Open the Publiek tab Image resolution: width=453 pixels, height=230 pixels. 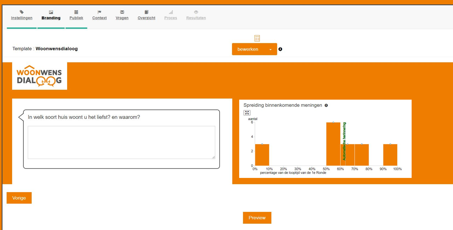pyautogui.click(x=76, y=18)
